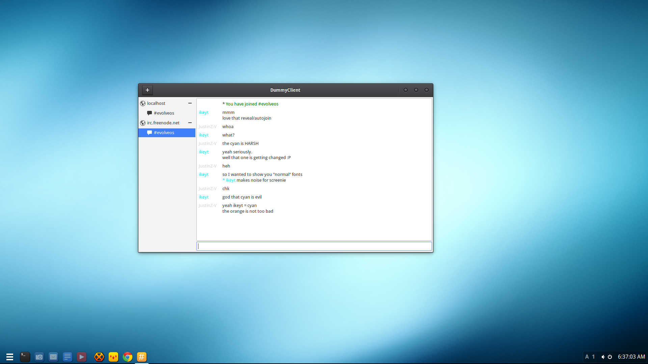Click the message "the cyan is HARSH"
This screenshot has width=648, height=364.
click(240, 143)
